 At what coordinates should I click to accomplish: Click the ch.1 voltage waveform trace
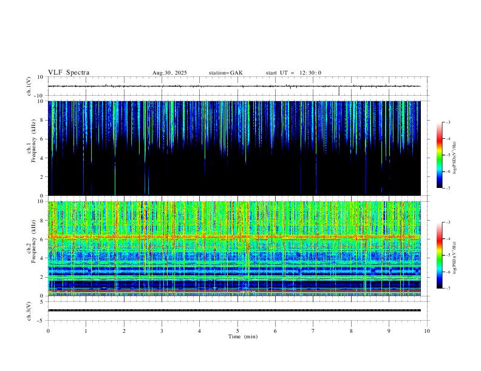click(234, 86)
